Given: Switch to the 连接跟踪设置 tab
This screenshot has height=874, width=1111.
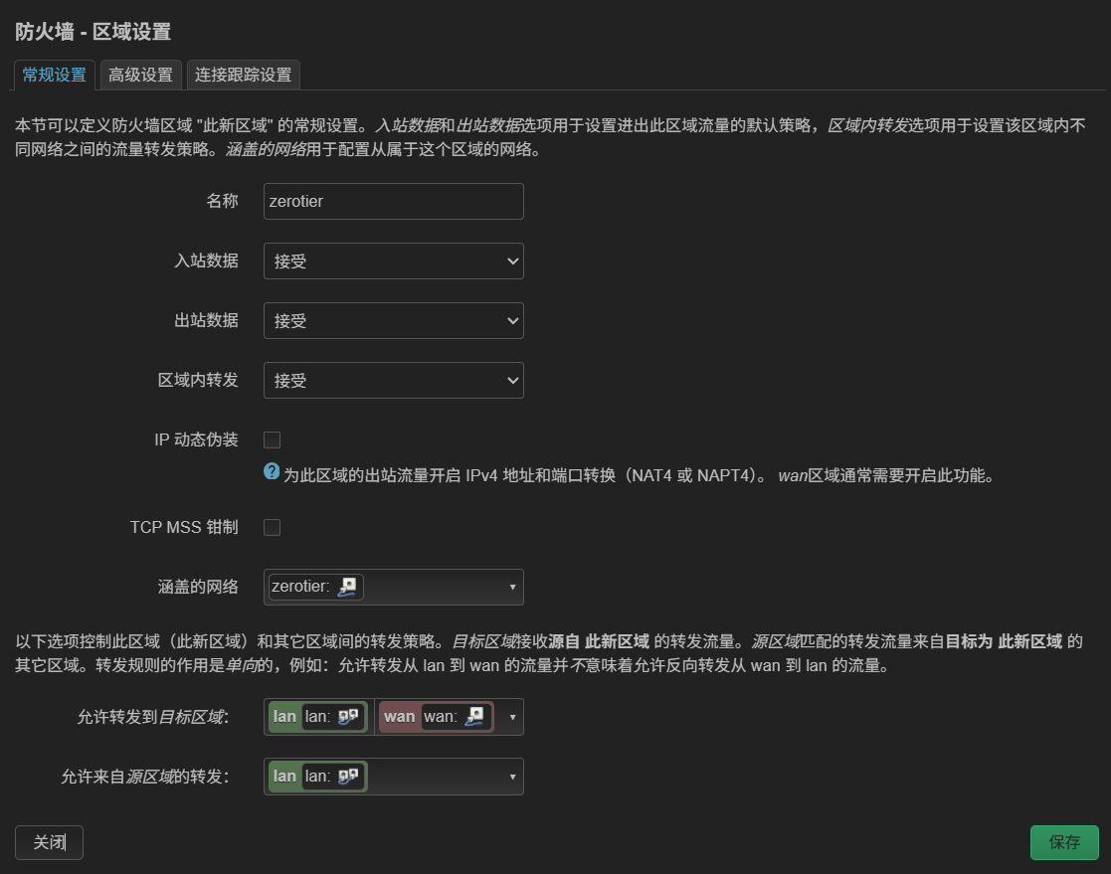Looking at the screenshot, I should (x=243, y=75).
